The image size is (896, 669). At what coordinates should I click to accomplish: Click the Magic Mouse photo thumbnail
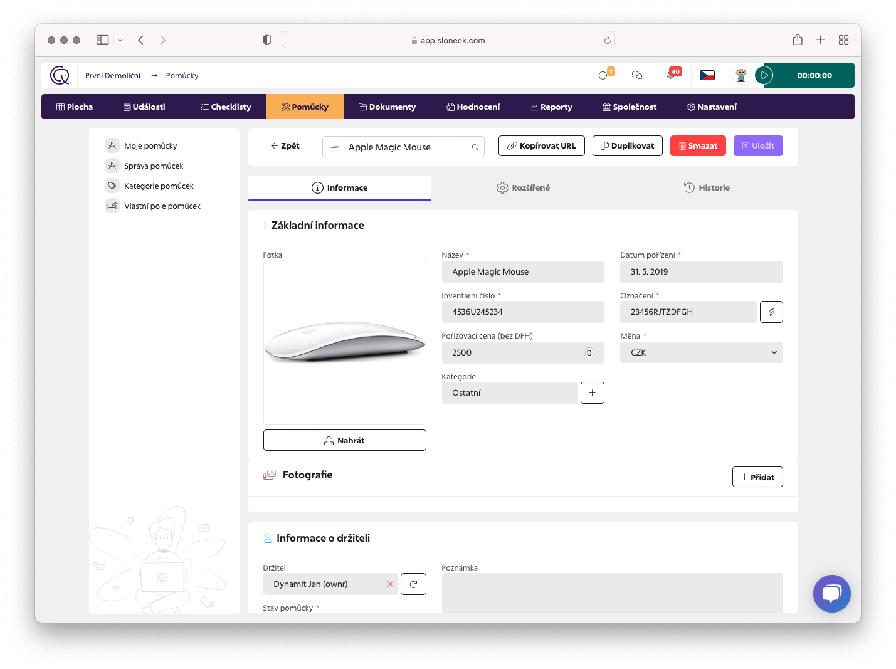pos(345,342)
